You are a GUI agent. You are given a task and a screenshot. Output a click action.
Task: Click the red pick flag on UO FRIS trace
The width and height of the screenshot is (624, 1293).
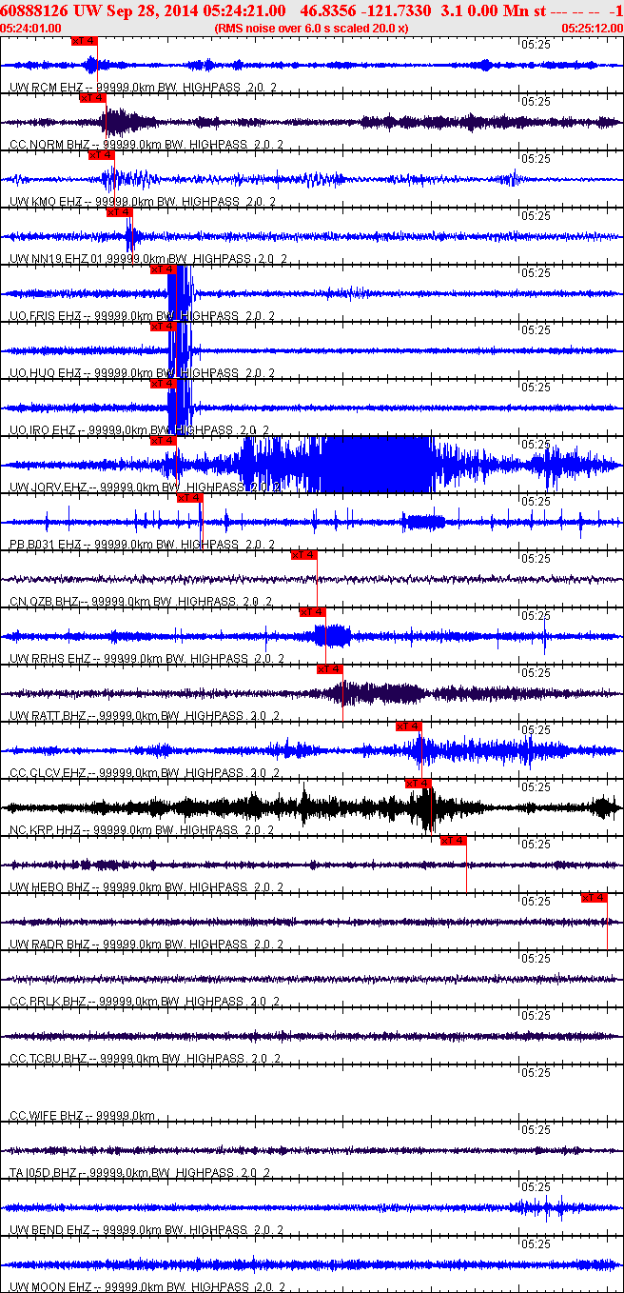tap(164, 269)
